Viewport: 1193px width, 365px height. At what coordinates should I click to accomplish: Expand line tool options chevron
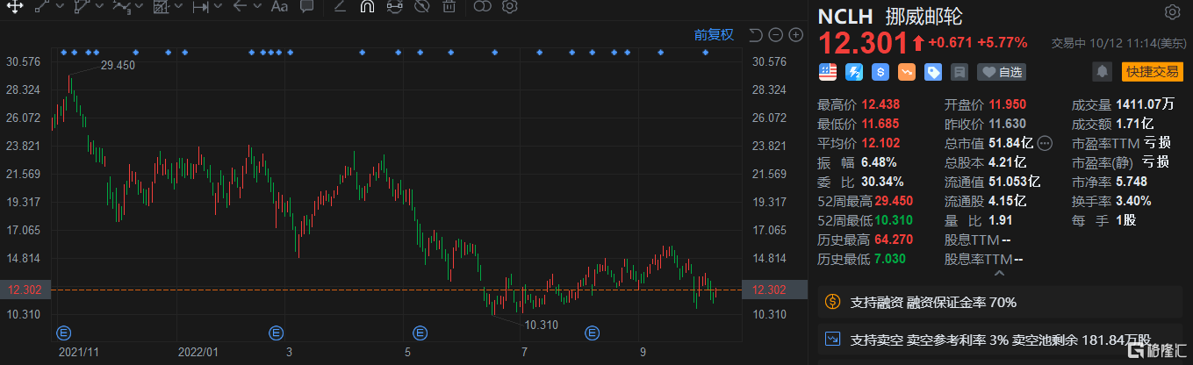click(x=58, y=7)
